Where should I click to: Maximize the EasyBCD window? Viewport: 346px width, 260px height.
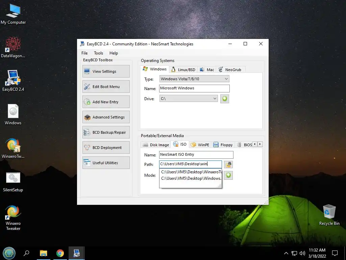tap(245, 44)
